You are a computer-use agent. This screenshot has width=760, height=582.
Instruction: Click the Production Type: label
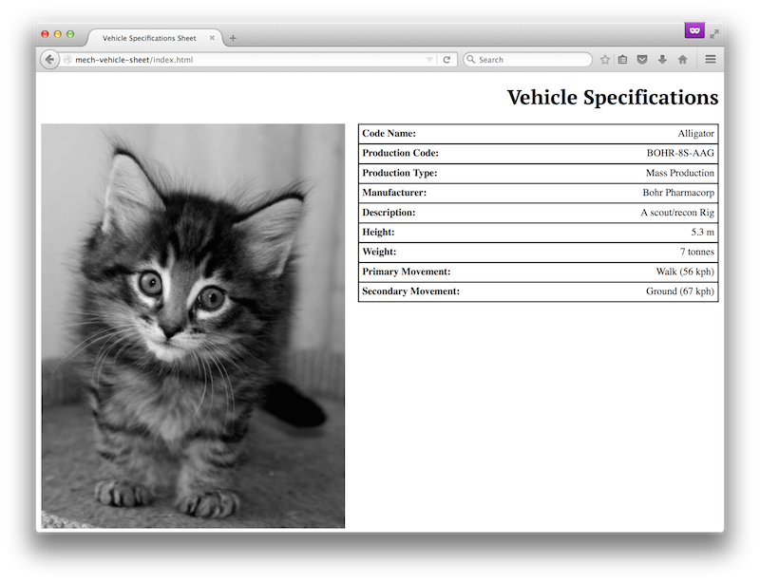400,173
